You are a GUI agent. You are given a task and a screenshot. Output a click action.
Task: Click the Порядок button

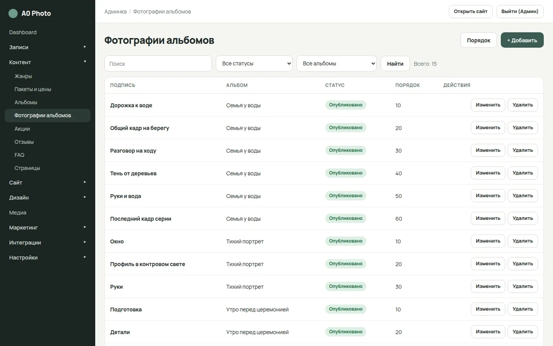(x=478, y=40)
